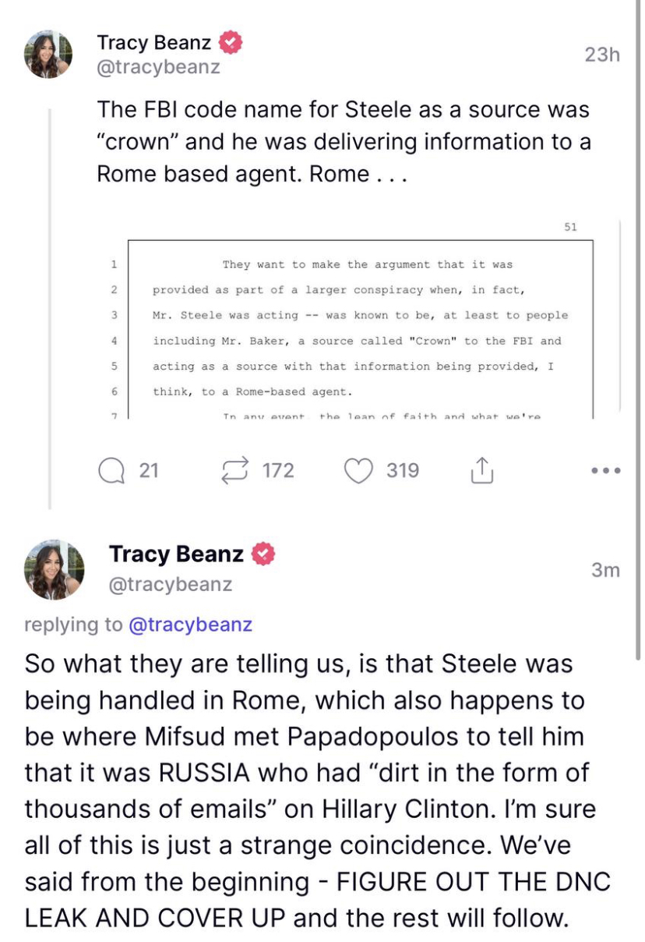This screenshot has height=942, width=645.
Task: Click the share upload icon
Action: coord(482,470)
